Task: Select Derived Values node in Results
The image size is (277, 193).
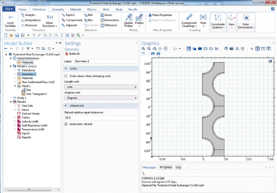Action: [x=28, y=114]
